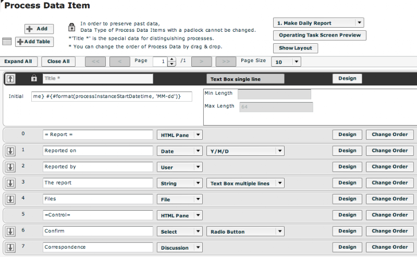Expand the 'Reported on' row arrow icon

pos(10,151)
